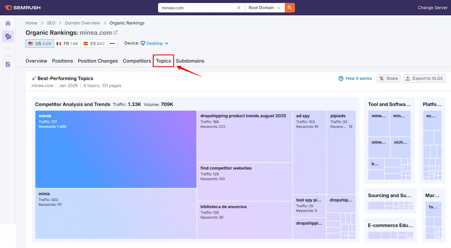The image size is (451, 248).
Task: Open Mar... topic heading
Action: pyautogui.click(x=432, y=195)
